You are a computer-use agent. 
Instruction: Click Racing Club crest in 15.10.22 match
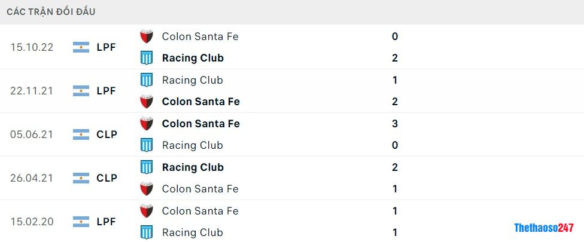[147, 58]
